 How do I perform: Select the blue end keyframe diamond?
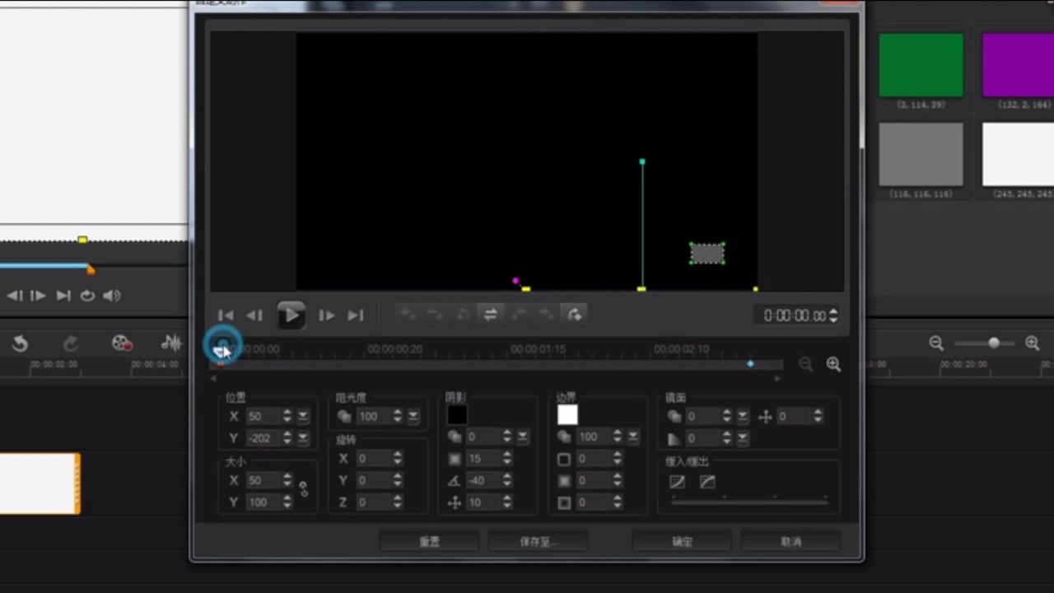[750, 363]
